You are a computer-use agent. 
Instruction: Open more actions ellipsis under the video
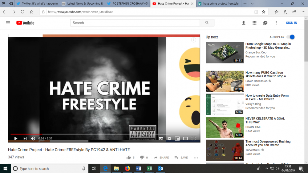click(196, 158)
